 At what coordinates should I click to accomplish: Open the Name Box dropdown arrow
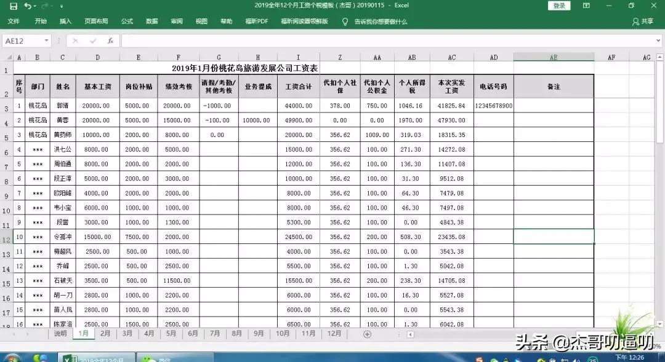[47, 40]
